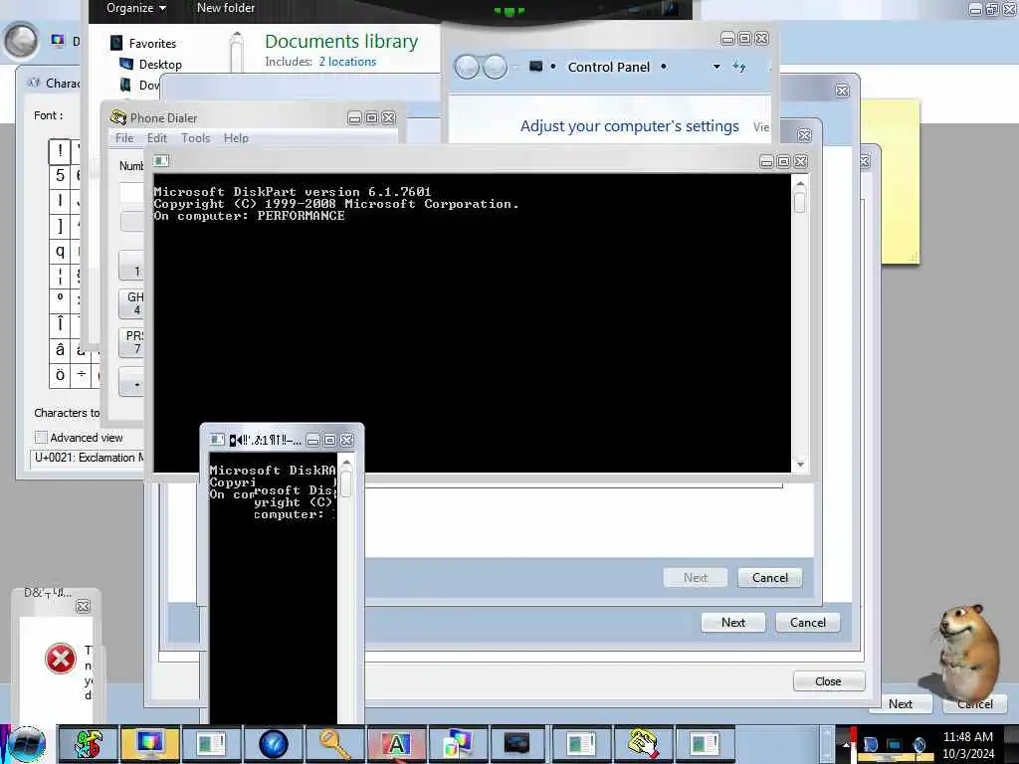The image size is (1019, 764).
Task: Click the Close button in rear dialog
Action: pos(829,680)
